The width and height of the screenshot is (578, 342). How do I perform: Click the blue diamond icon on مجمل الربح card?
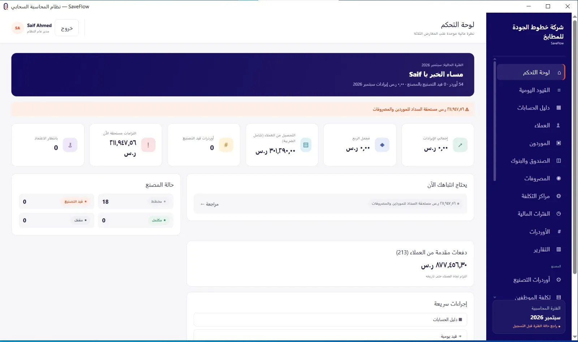pyautogui.click(x=382, y=145)
